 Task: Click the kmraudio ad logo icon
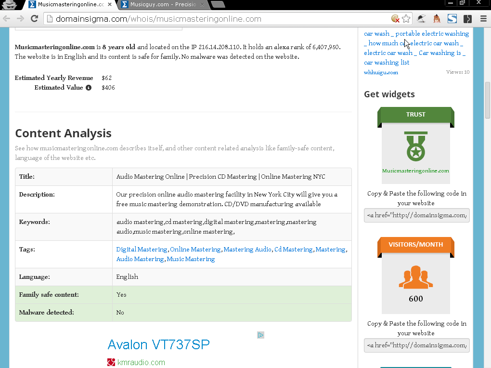111,362
